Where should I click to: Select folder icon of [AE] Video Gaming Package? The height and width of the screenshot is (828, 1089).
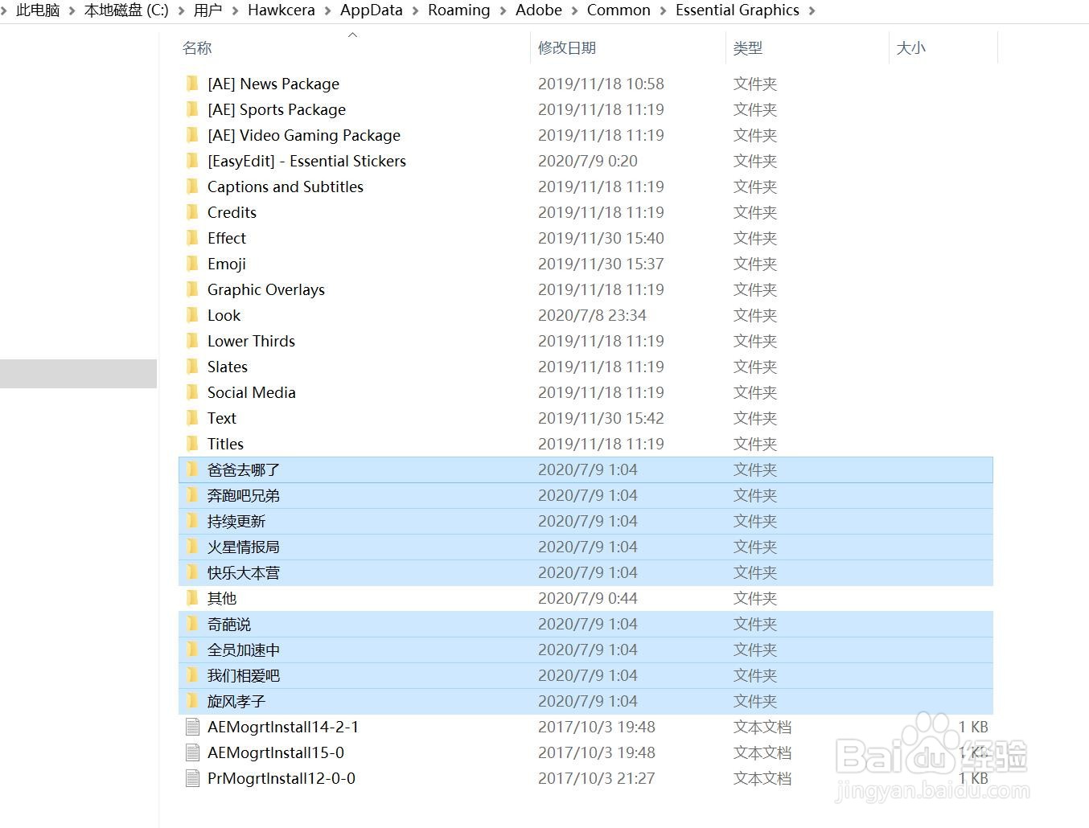[192, 135]
